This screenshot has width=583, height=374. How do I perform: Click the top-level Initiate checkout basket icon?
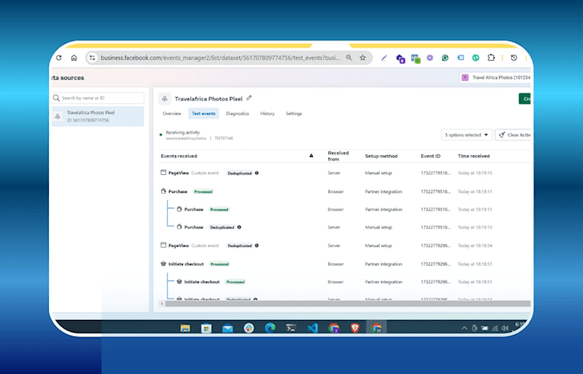(x=163, y=264)
